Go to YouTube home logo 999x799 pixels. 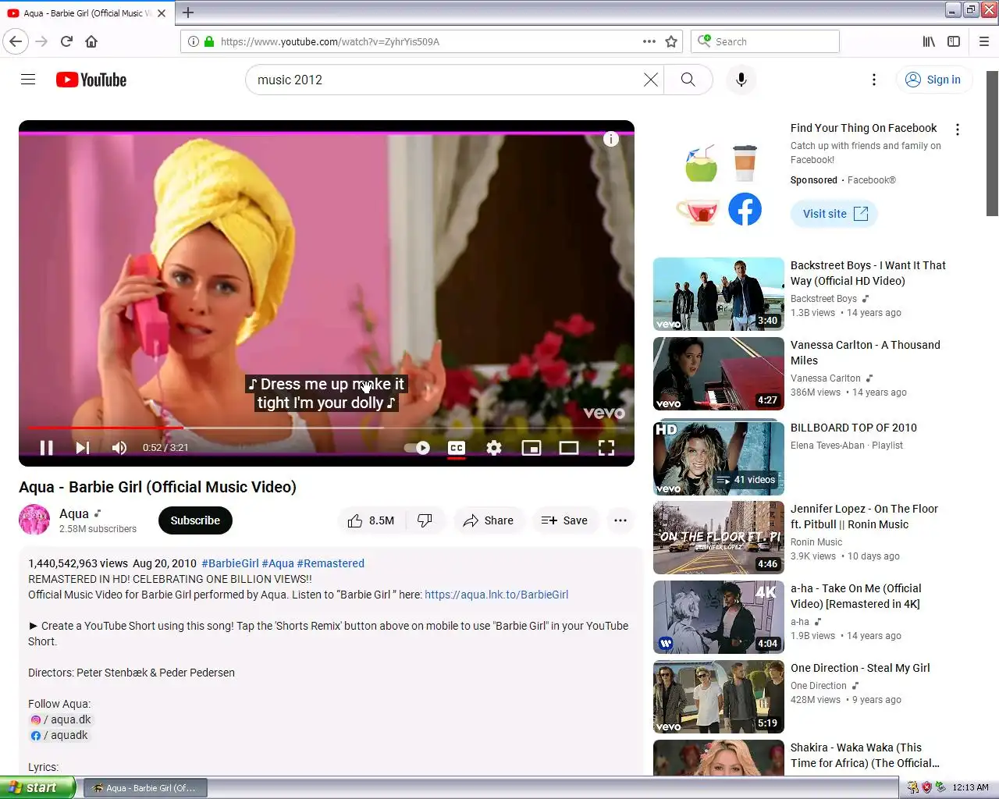pos(91,80)
